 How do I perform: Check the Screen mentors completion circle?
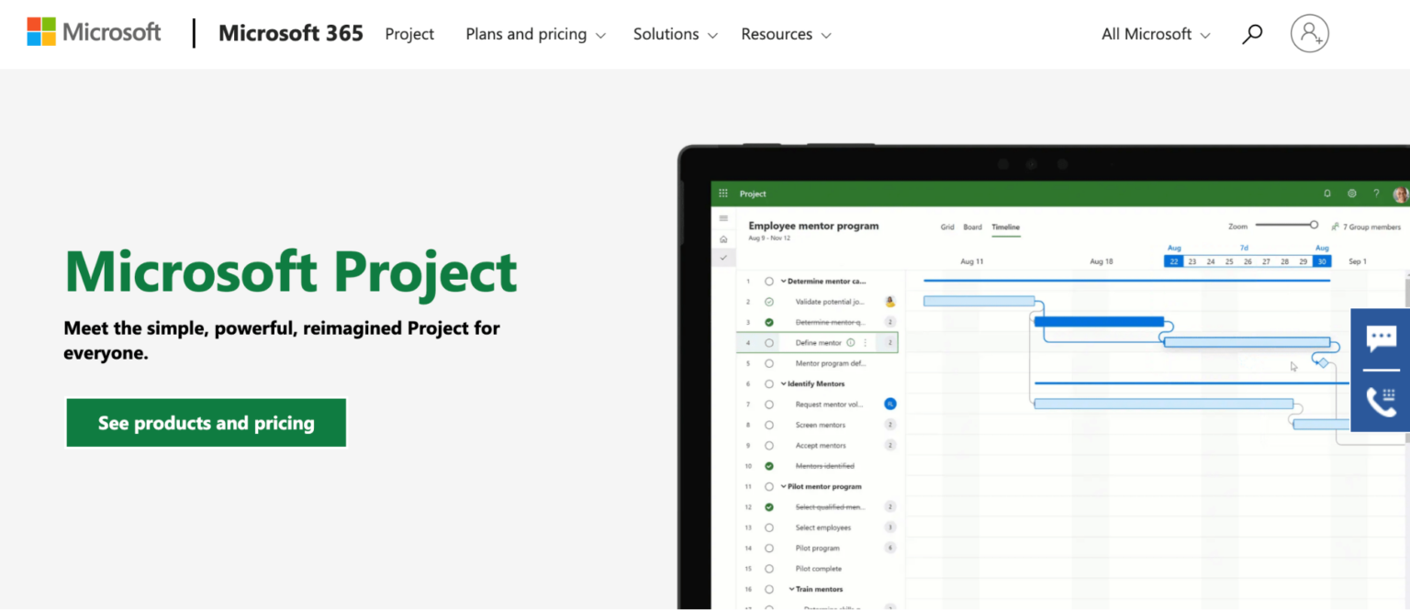tap(769, 424)
